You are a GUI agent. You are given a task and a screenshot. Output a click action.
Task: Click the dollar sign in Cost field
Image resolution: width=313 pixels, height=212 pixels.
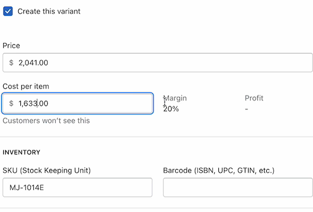[x=11, y=103]
